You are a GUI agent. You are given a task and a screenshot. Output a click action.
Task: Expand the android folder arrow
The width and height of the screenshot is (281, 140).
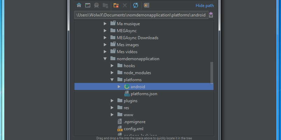pyautogui.click(x=119, y=87)
